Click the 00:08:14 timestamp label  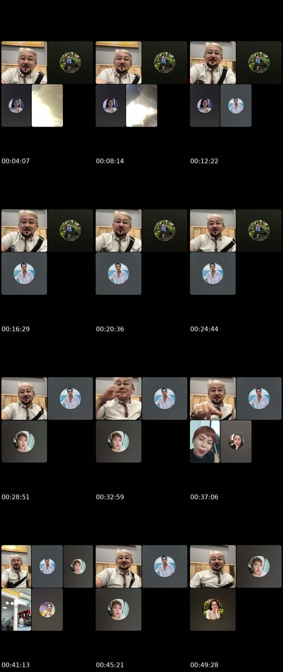point(110,161)
